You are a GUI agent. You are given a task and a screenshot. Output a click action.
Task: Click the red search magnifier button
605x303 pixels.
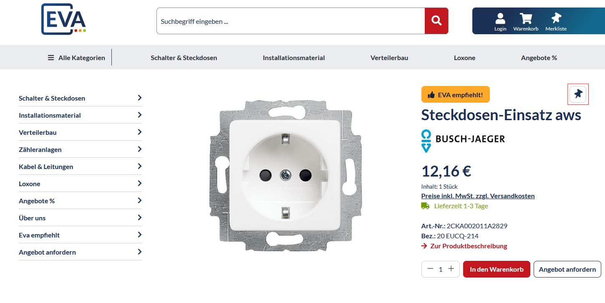tap(436, 21)
